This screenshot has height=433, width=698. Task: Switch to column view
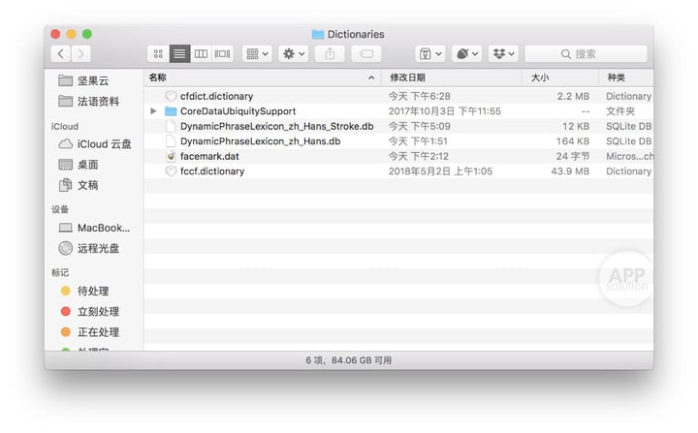tap(201, 54)
